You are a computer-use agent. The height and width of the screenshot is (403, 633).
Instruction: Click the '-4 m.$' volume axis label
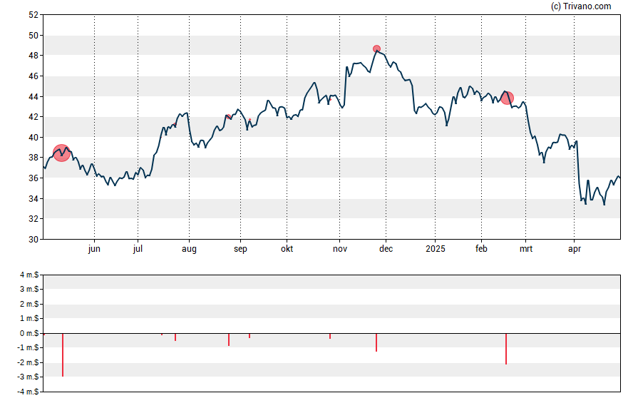tap(28, 392)
